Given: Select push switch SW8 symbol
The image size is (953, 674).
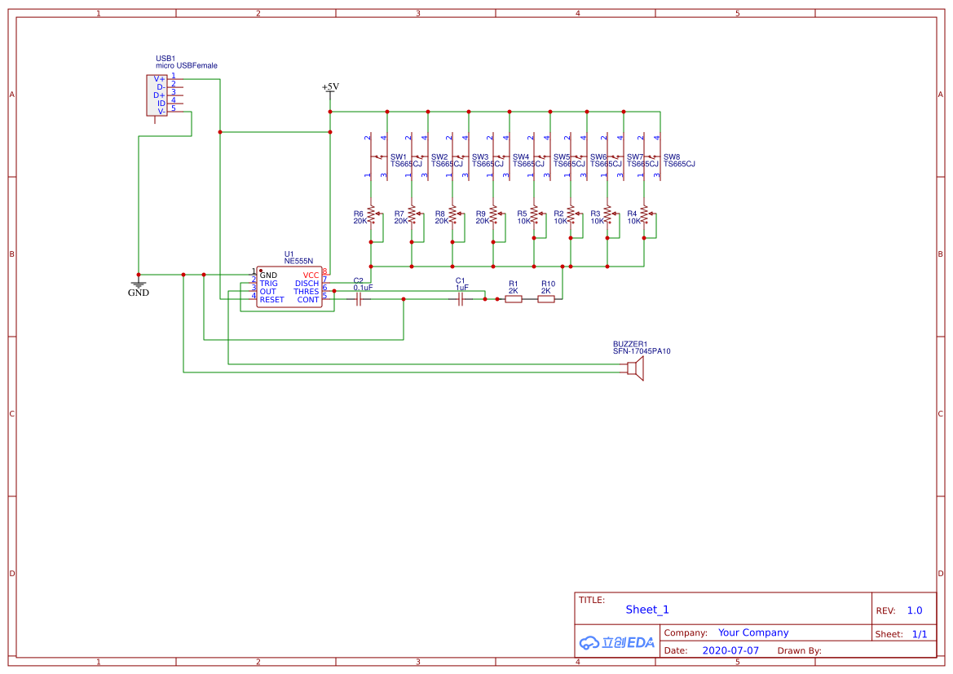Looking at the screenshot, I should (x=652, y=156).
